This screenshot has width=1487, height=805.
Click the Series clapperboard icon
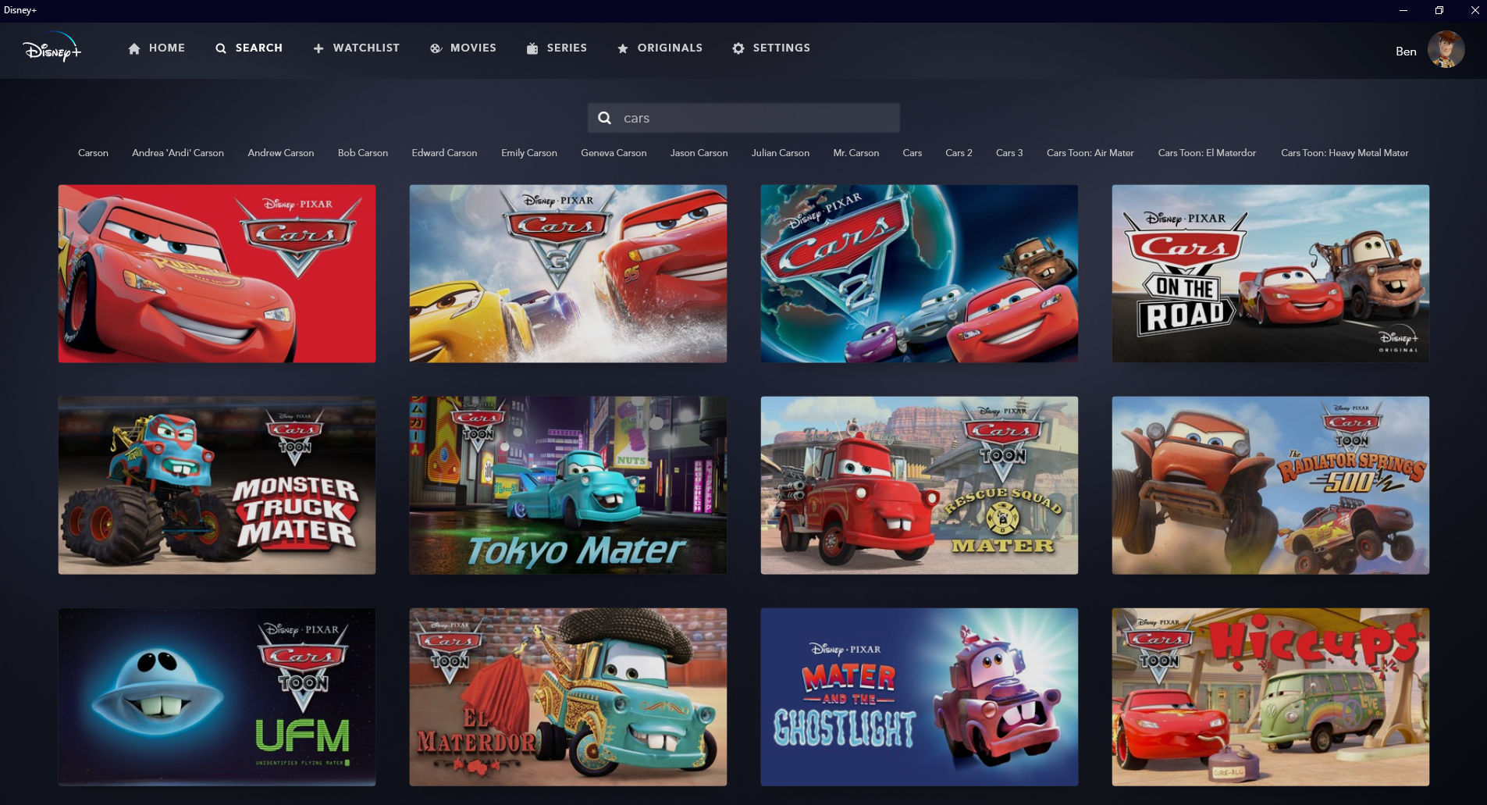tap(532, 48)
